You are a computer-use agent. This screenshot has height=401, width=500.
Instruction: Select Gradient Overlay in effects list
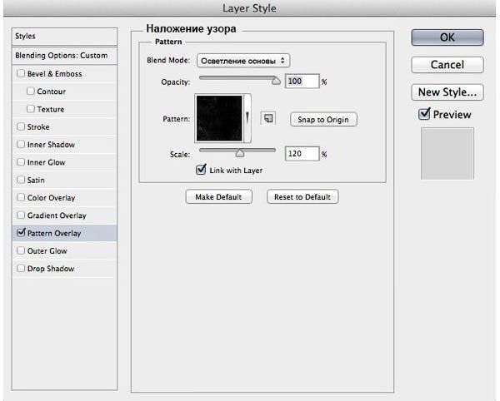pyautogui.click(x=56, y=215)
